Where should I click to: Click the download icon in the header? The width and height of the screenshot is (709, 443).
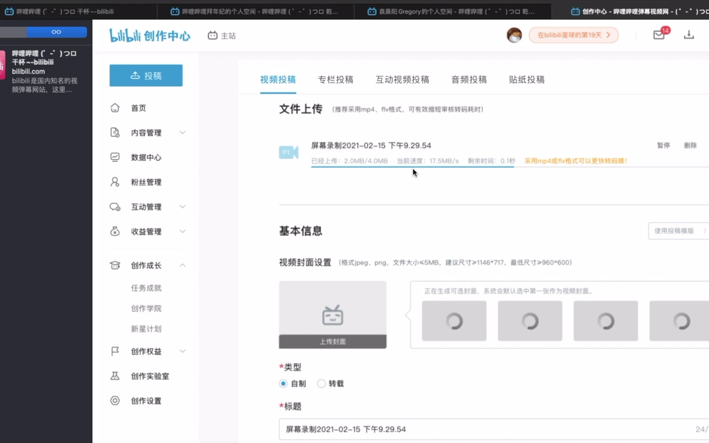pos(689,35)
